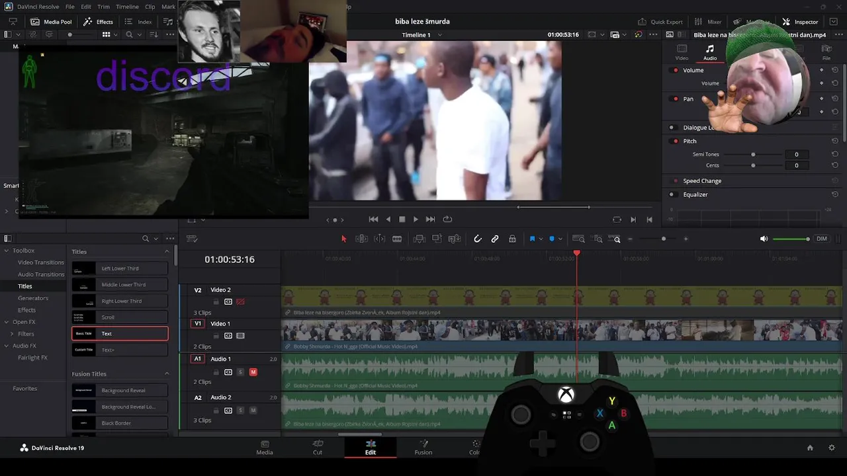The image size is (847, 476).
Task: Open the Edit menu
Action: [x=86, y=7]
